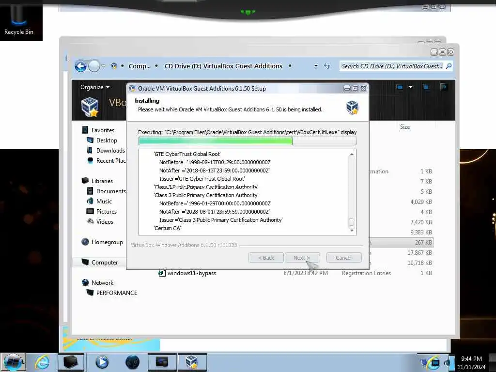Select Favorites in navigation pane

tap(103, 130)
